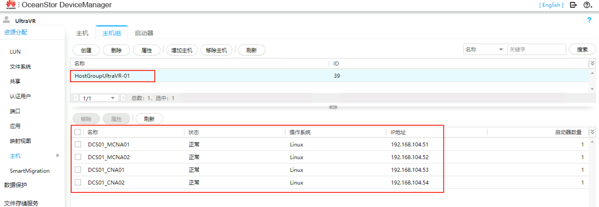599x207 pixels.
Task: Click the logout icon in header
Action: 573,5
